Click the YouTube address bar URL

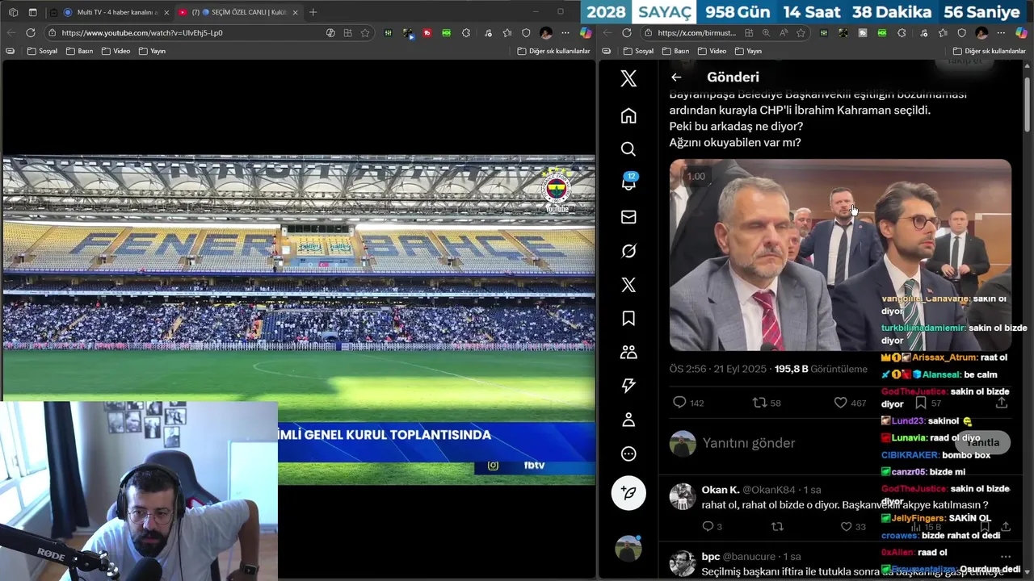142,32
